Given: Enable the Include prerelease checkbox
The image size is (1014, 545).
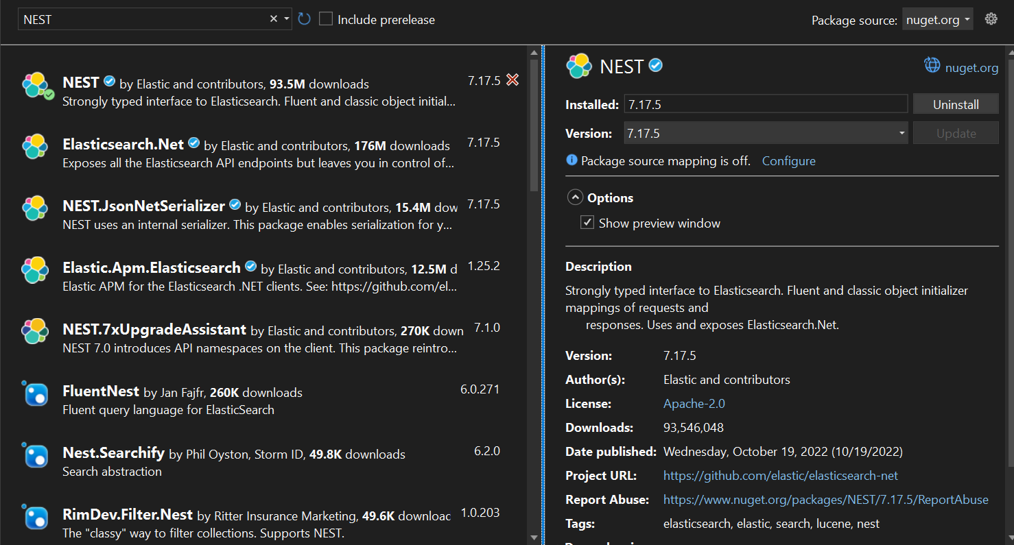Looking at the screenshot, I should coord(327,19).
